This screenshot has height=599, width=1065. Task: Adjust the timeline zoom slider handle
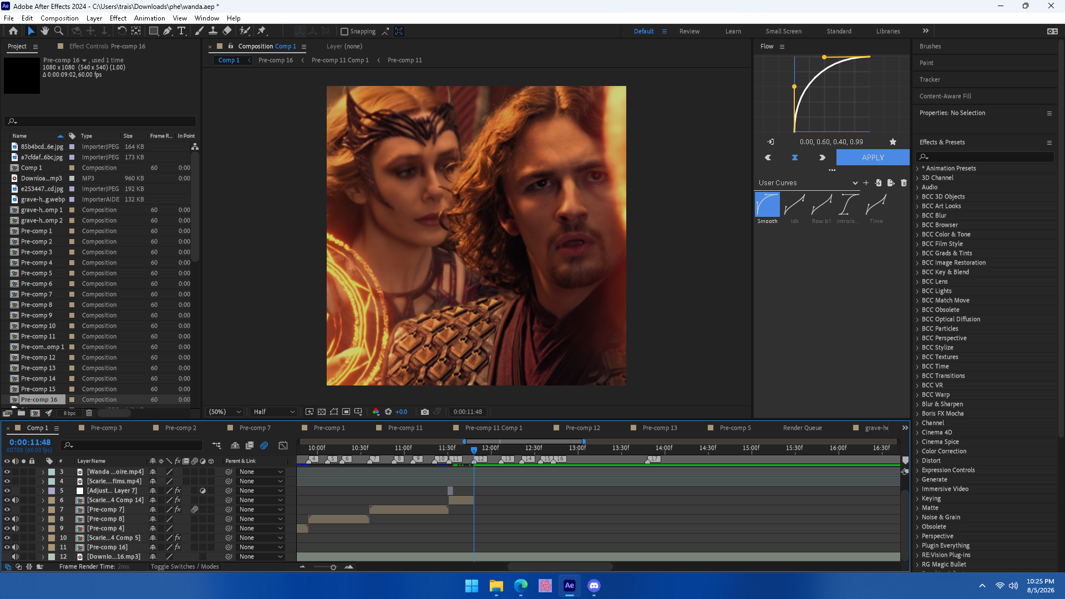333,567
